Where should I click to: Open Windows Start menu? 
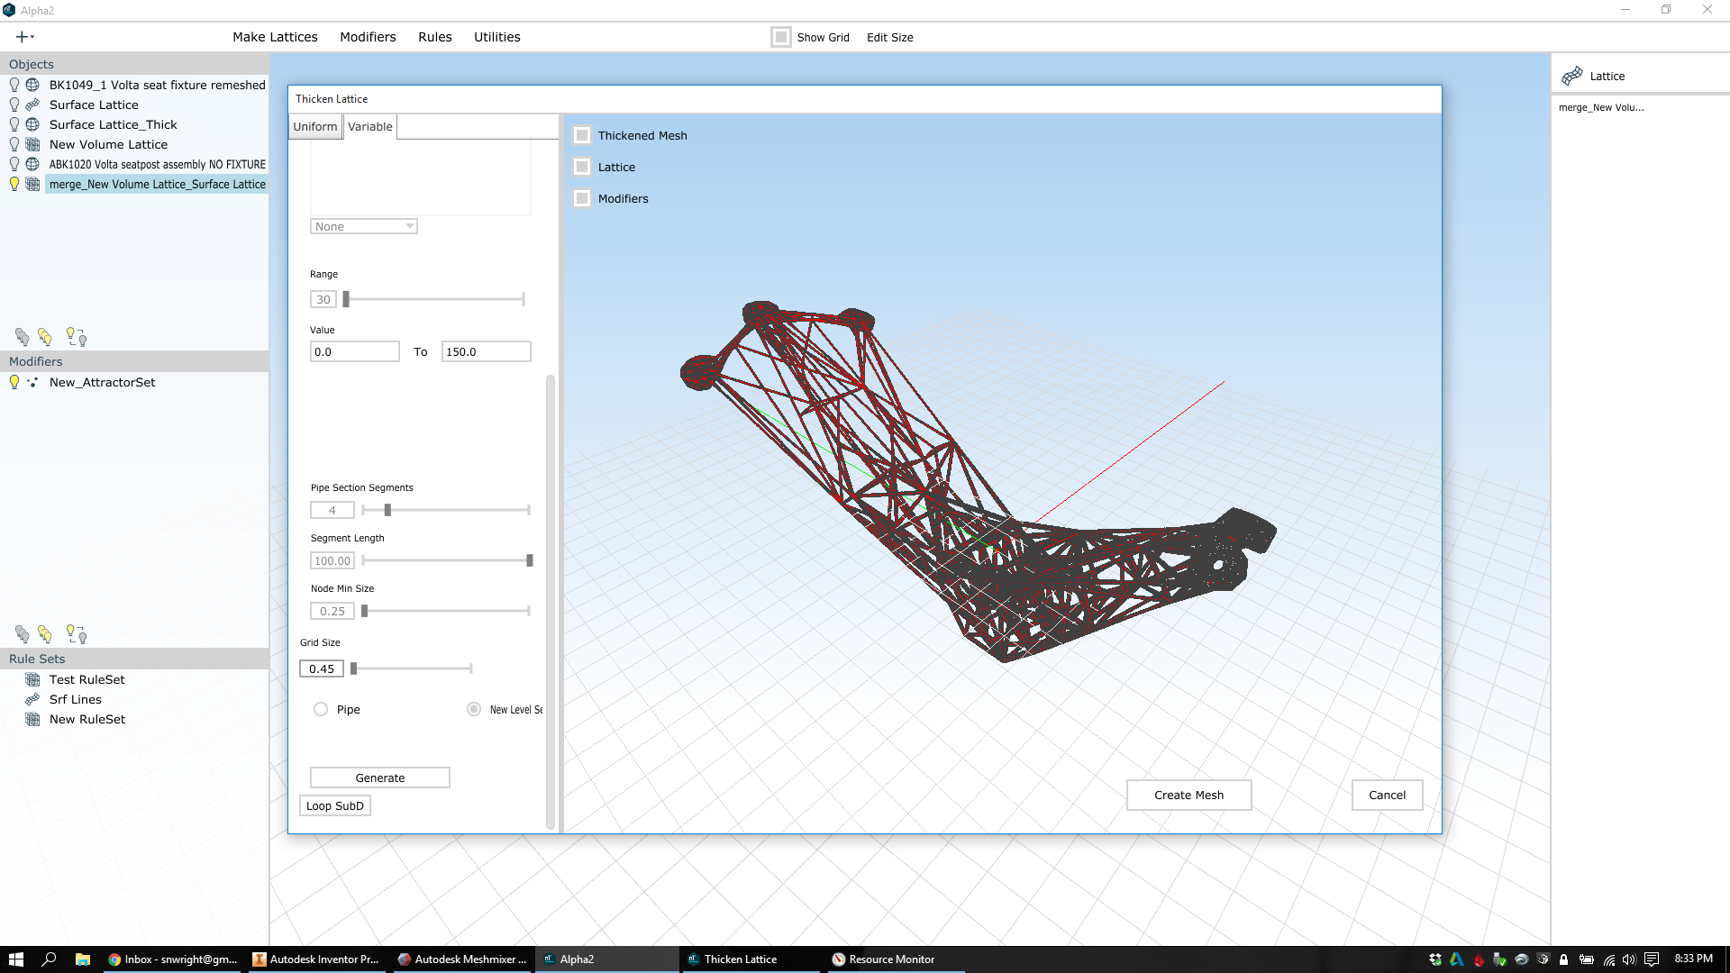(16, 959)
